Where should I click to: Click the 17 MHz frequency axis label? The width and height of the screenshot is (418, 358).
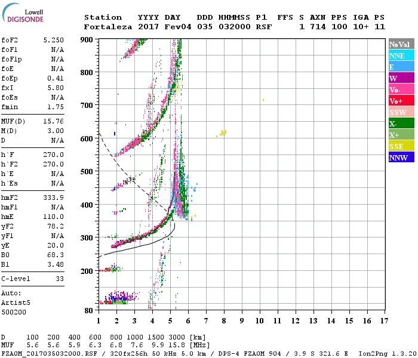click(x=384, y=321)
